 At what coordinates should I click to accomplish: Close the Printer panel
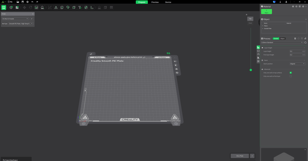pyautogui.click(x=33, y=14)
